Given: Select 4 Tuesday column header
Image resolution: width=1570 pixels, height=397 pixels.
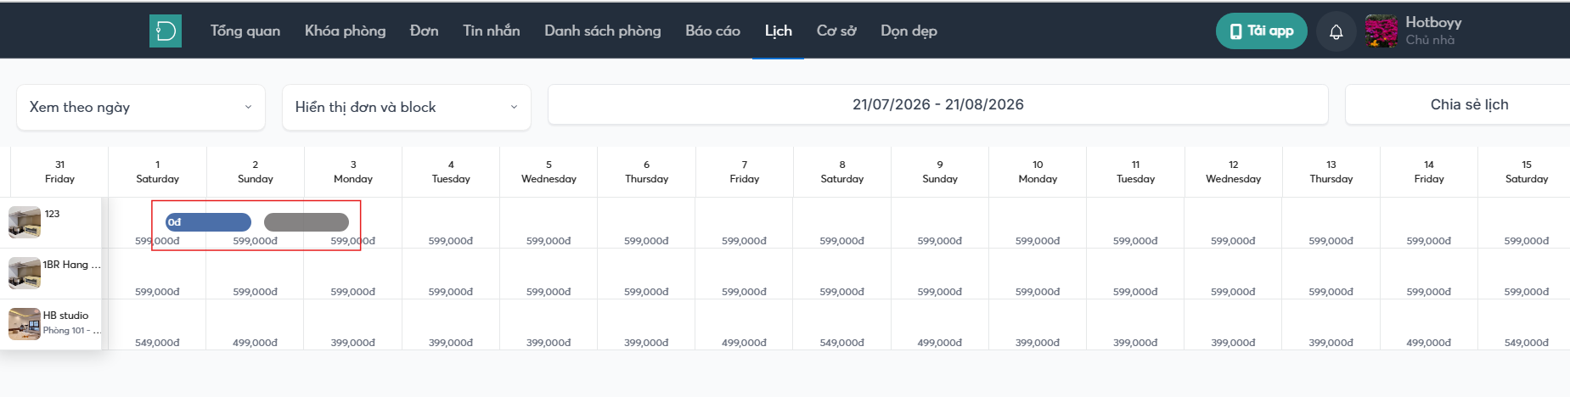Looking at the screenshot, I should [451, 171].
